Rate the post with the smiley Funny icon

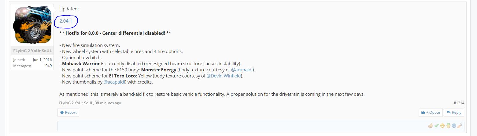(x=442, y=126)
